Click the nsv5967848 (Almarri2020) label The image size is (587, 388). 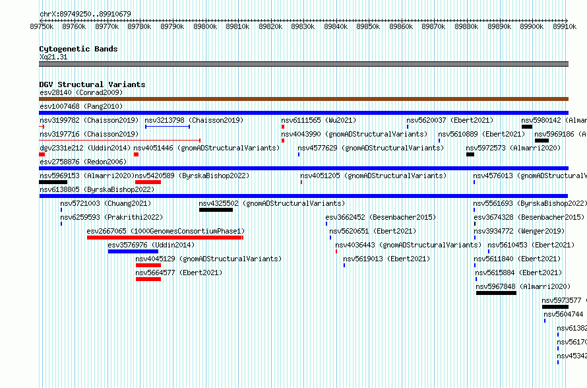523,286
